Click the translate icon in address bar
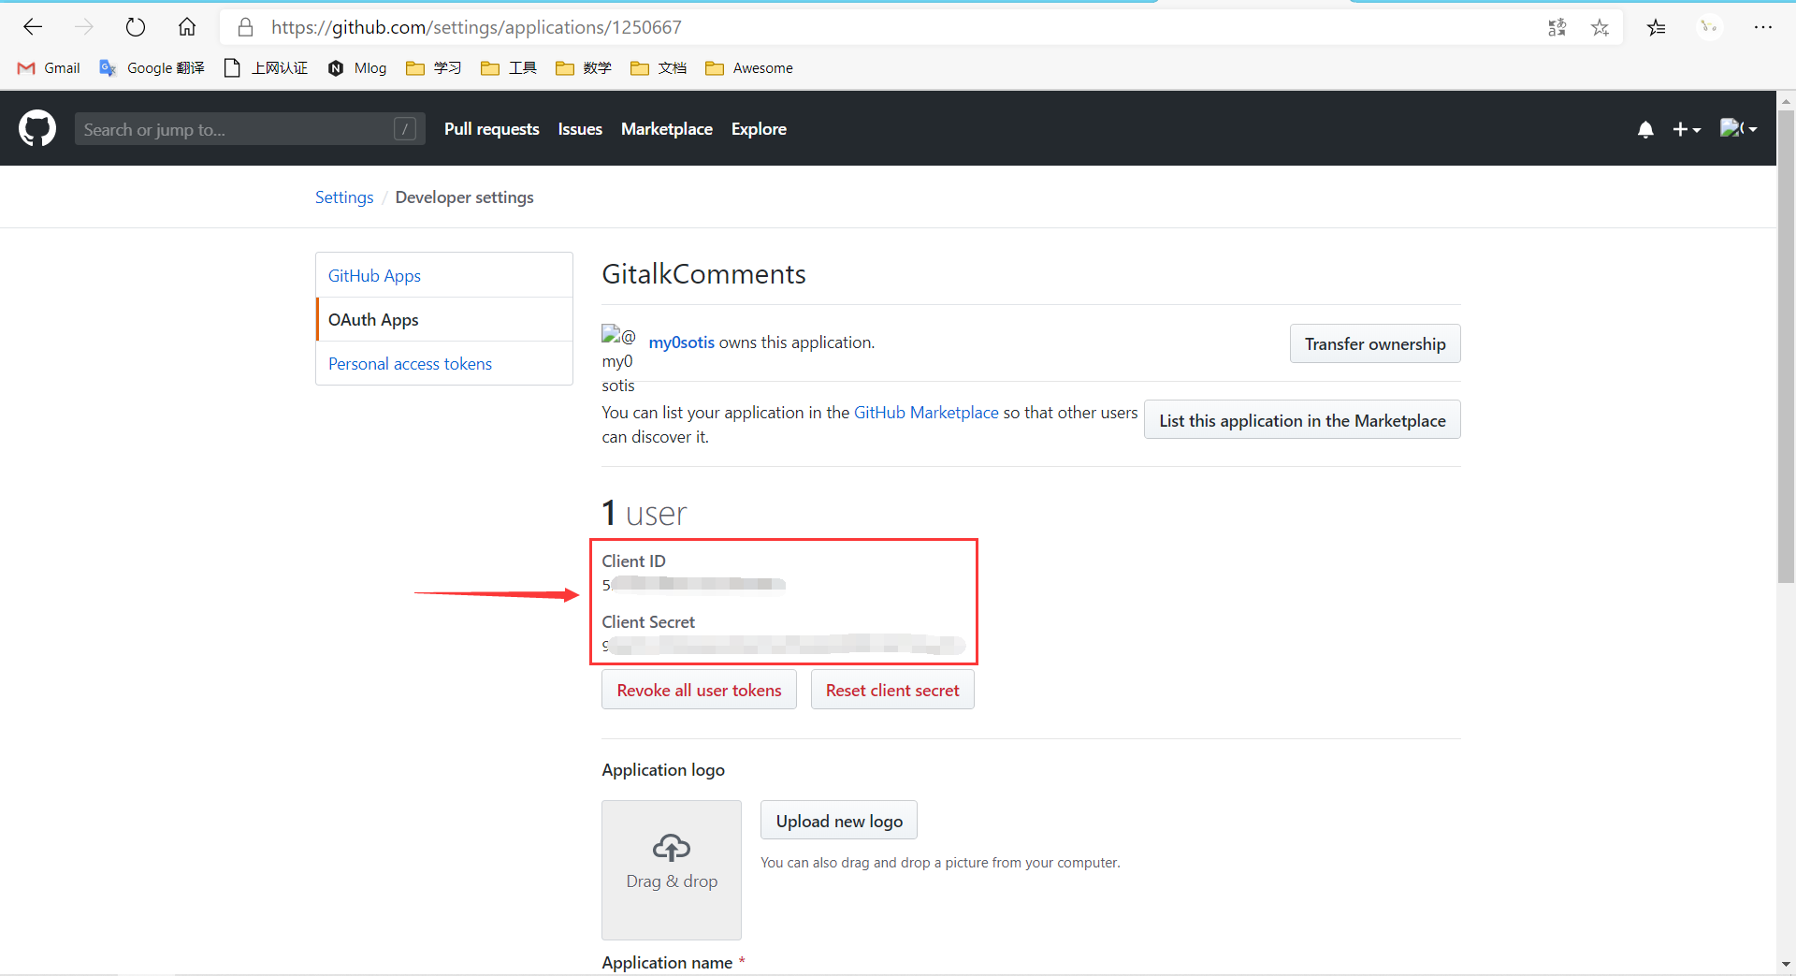 pyautogui.click(x=1557, y=27)
